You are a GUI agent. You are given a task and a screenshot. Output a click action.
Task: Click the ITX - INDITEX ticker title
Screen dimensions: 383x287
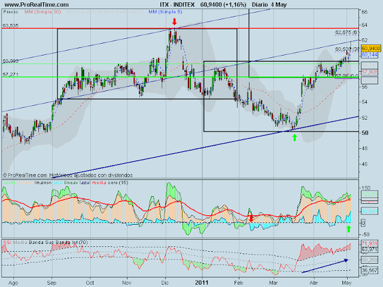[x=177, y=5]
